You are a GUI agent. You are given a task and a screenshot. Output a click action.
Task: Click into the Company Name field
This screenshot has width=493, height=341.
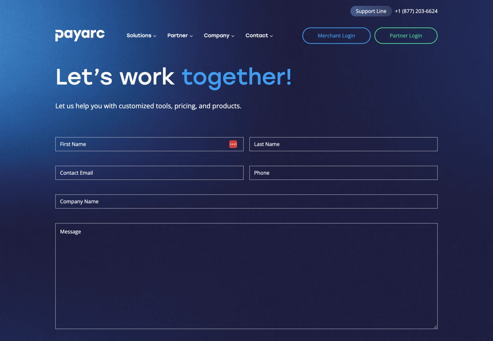[246, 201]
